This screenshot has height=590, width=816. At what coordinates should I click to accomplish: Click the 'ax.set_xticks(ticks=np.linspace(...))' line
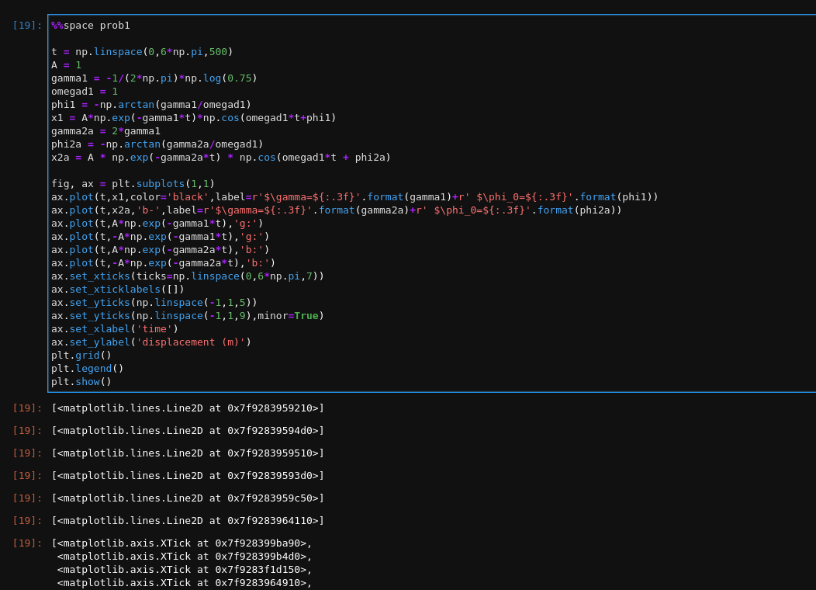tap(188, 276)
